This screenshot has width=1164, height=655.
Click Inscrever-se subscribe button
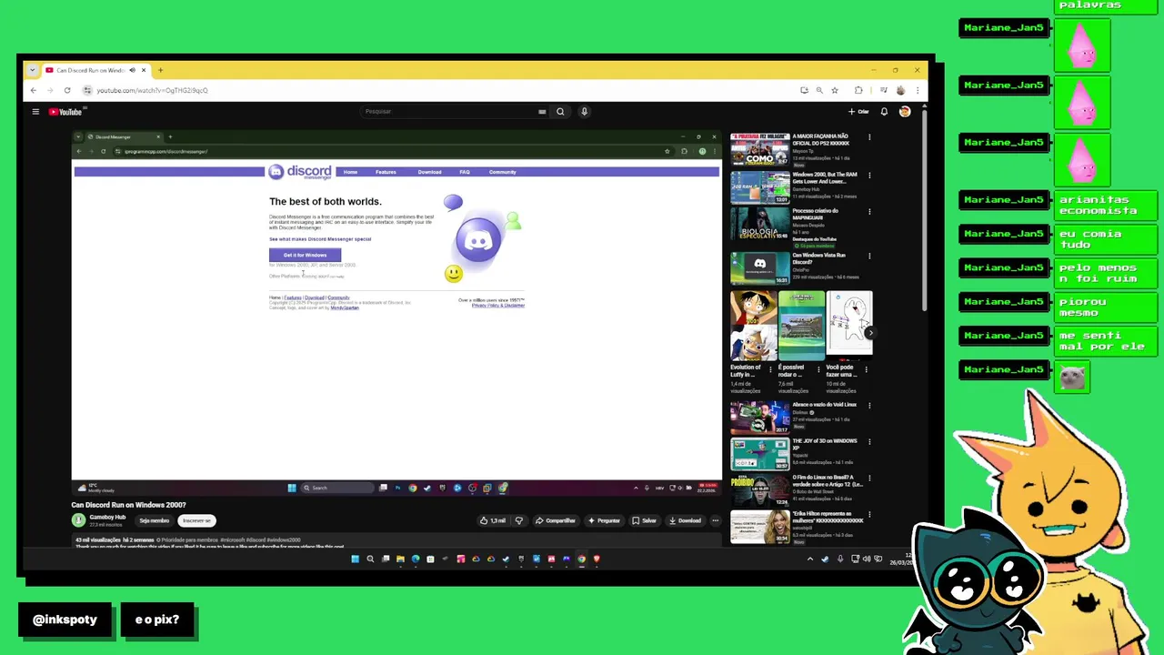click(x=196, y=520)
